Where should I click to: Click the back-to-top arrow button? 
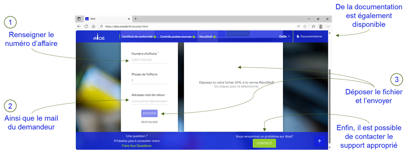click(x=319, y=141)
